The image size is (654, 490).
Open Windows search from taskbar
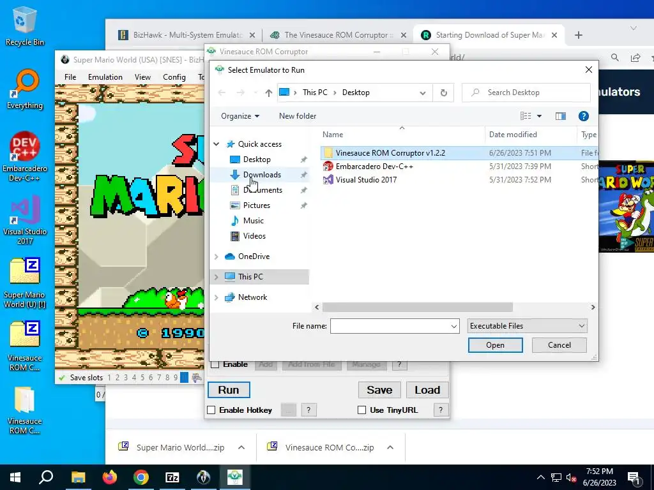pos(46,477)
